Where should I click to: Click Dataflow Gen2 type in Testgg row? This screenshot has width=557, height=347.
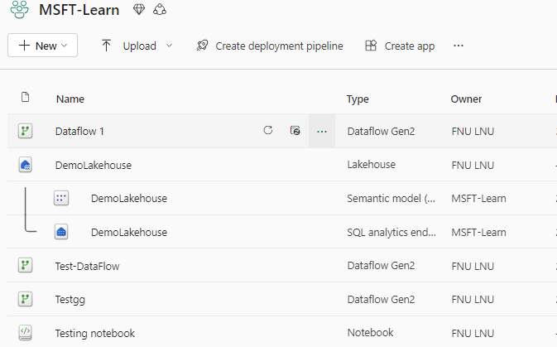[x=381, y=299]
